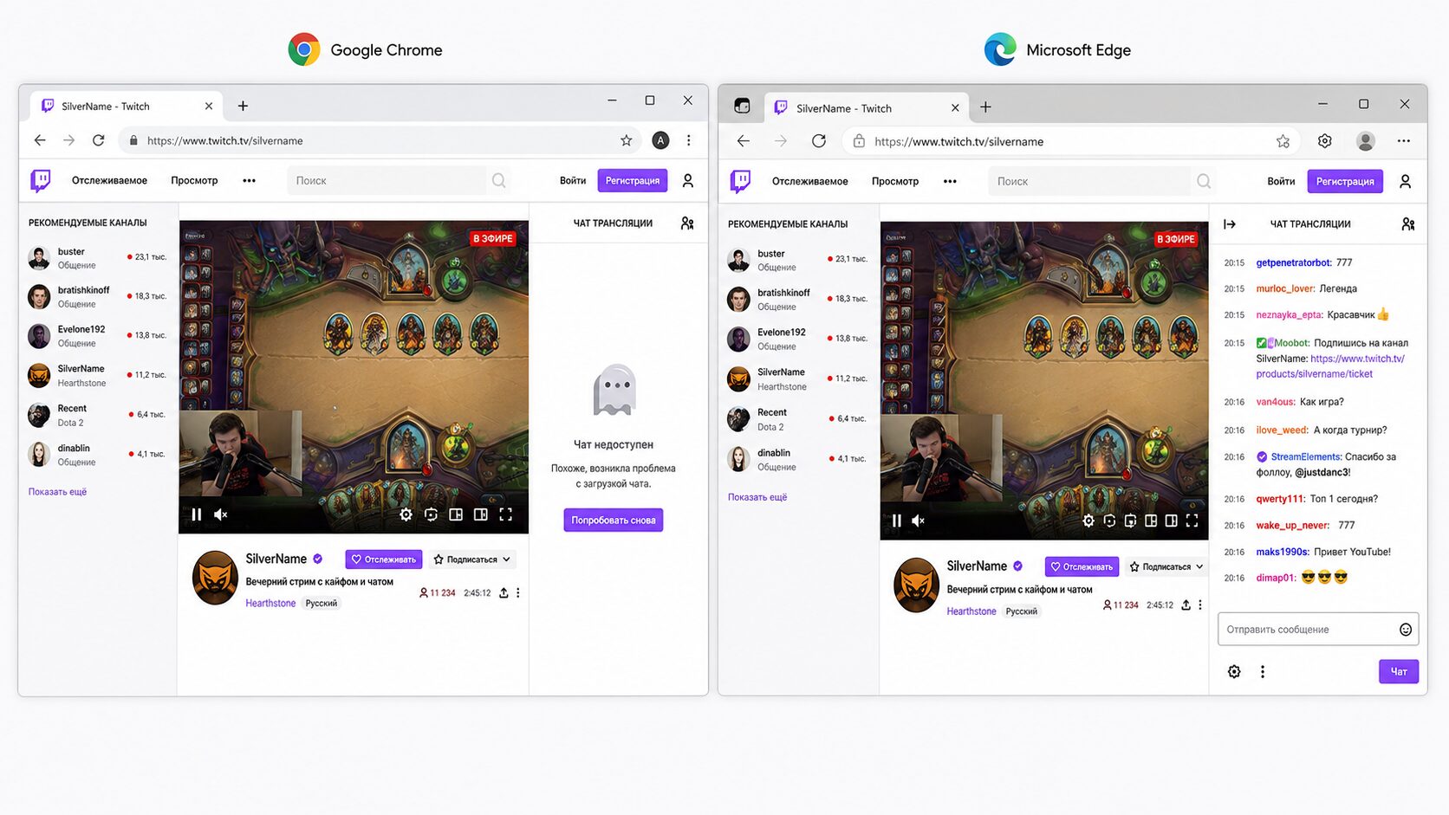Screen dimensions: 1449x815
Task: Unmute the video in the Edge window
Action: 919,521
